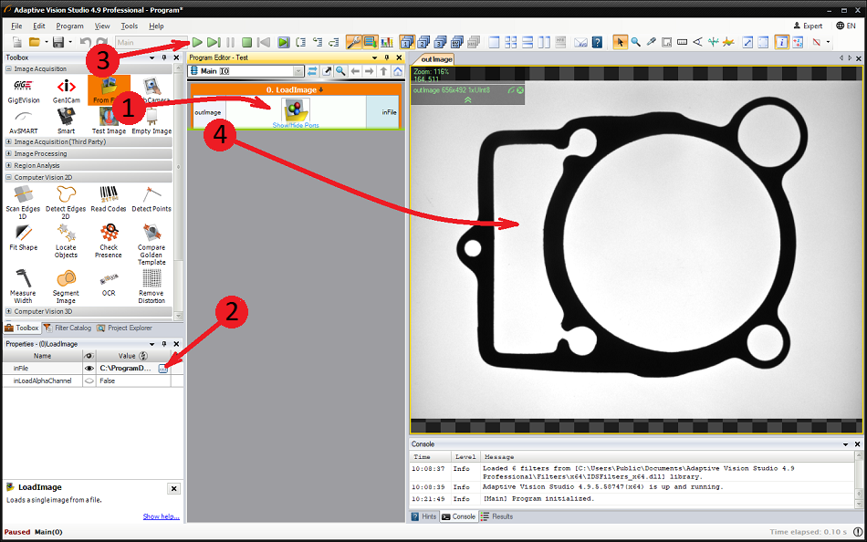The height and width of the screenshot is (542, 867).
Task: Expand the Region Analysis section
Action: (x=37, y=165)
